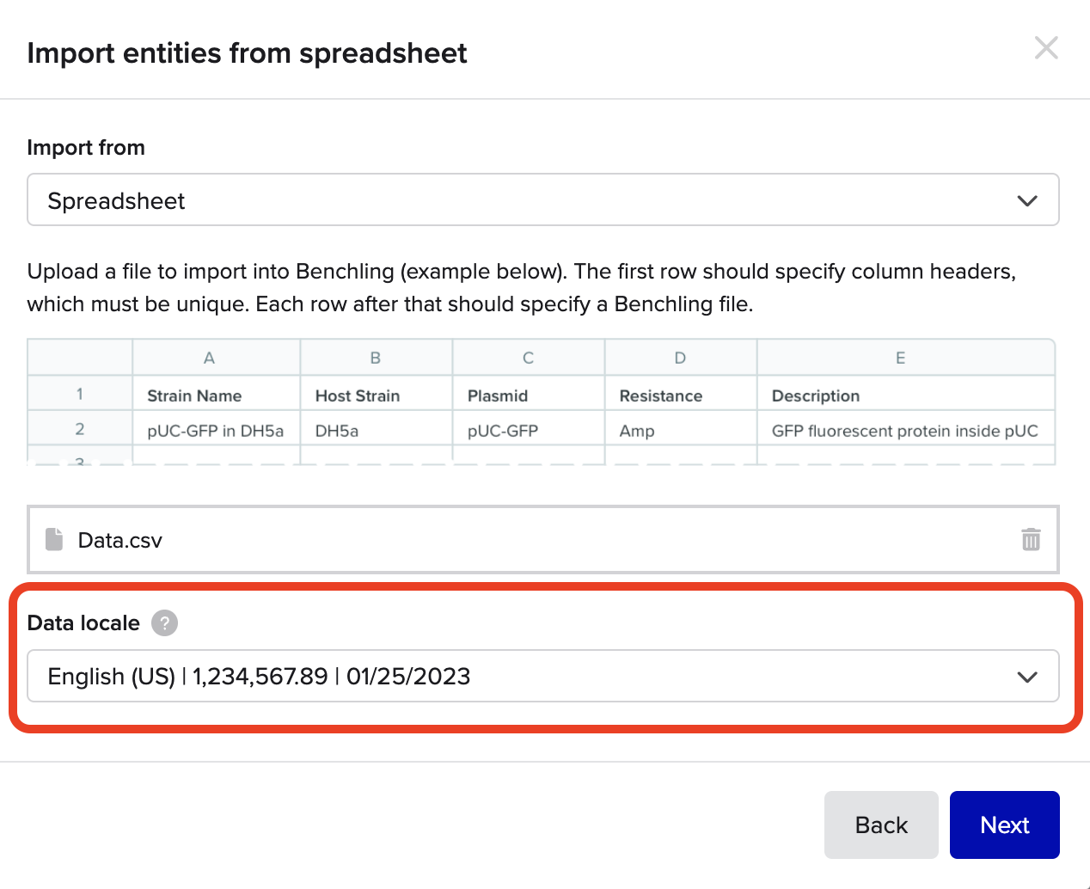This screenshot has height=889, width=1090.
Task: Close the import entities dialog
Action: point(1046,47)
